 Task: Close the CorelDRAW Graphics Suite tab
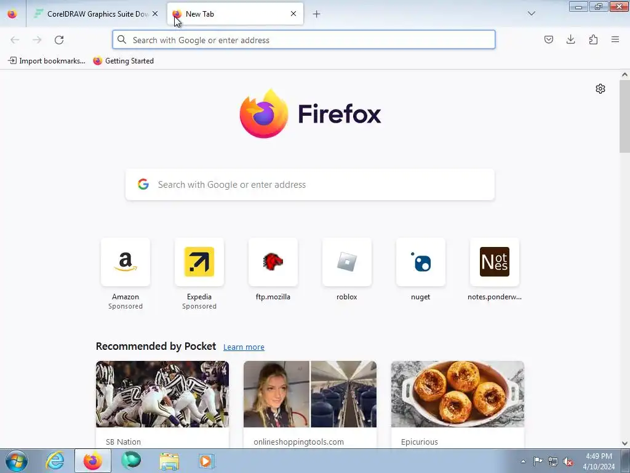[x=155, y=14]
